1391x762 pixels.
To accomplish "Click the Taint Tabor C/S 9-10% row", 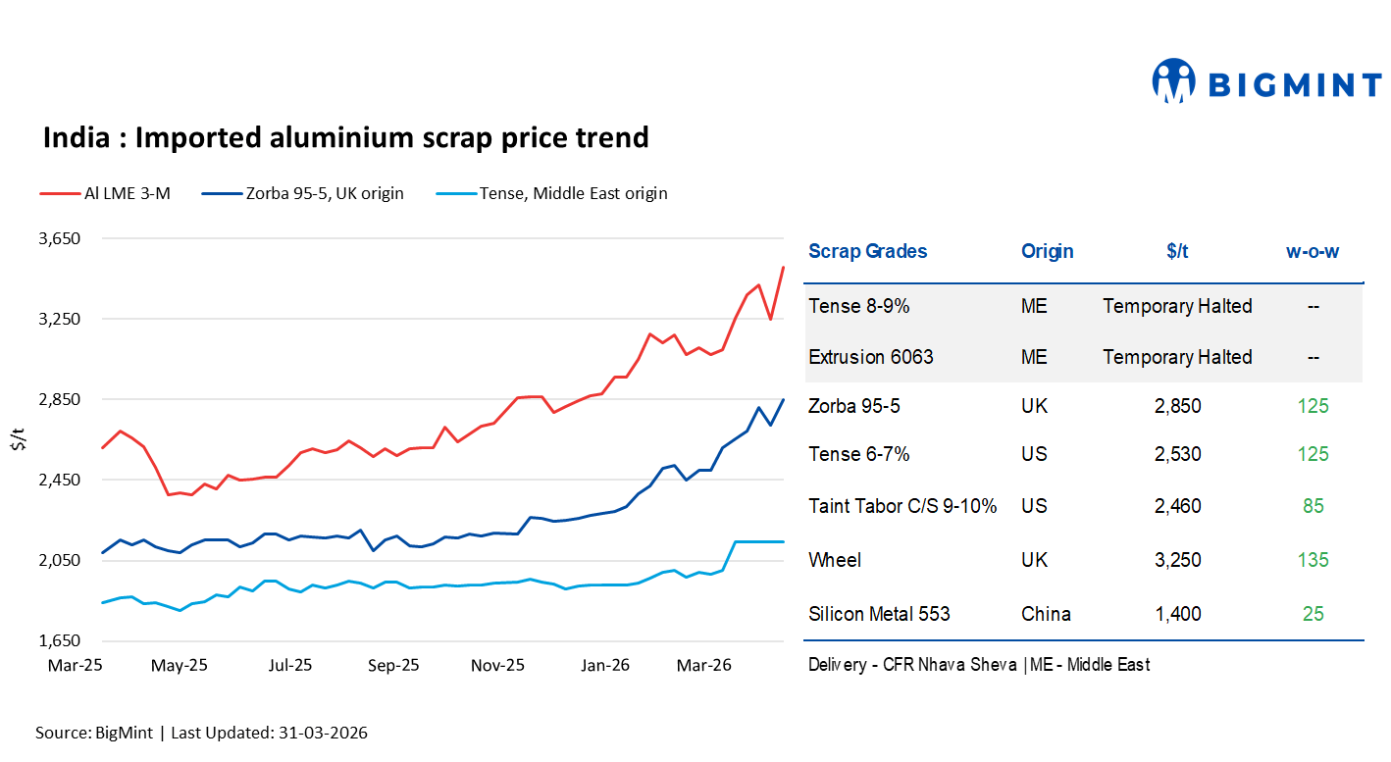I will tap(902, 506).
